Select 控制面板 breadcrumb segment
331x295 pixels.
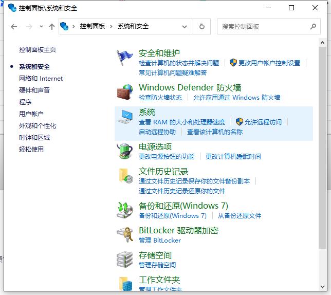point(92,26)
